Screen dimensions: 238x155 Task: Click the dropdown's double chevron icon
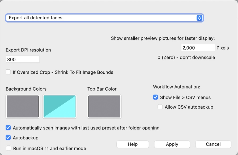(199, 18)
